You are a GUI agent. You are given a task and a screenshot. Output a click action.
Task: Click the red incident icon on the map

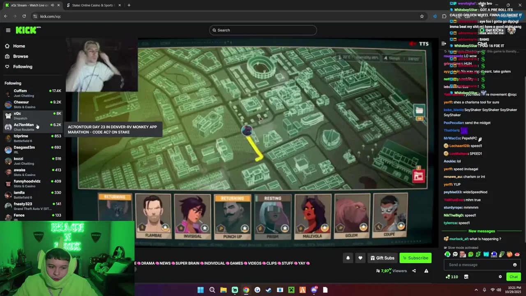[418, 176]
